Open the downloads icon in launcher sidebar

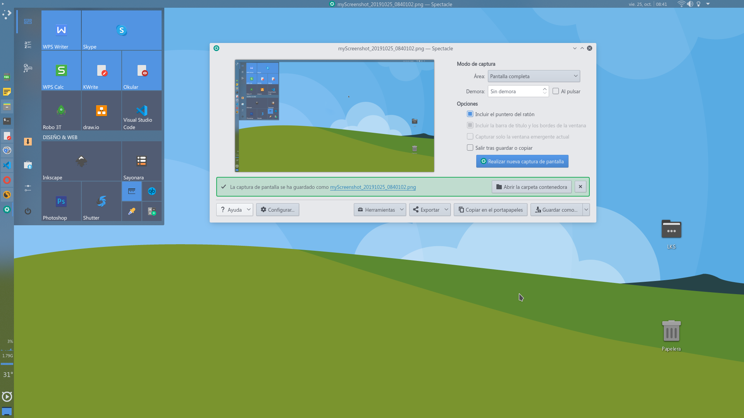coord(28,142)
